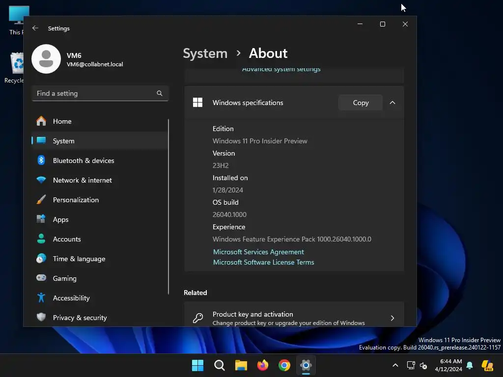Launch Google Chrome from taskbar
503x377 pixels.
pos(284,365)
